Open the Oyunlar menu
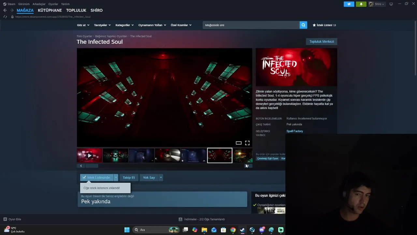 tap(53, 4)
